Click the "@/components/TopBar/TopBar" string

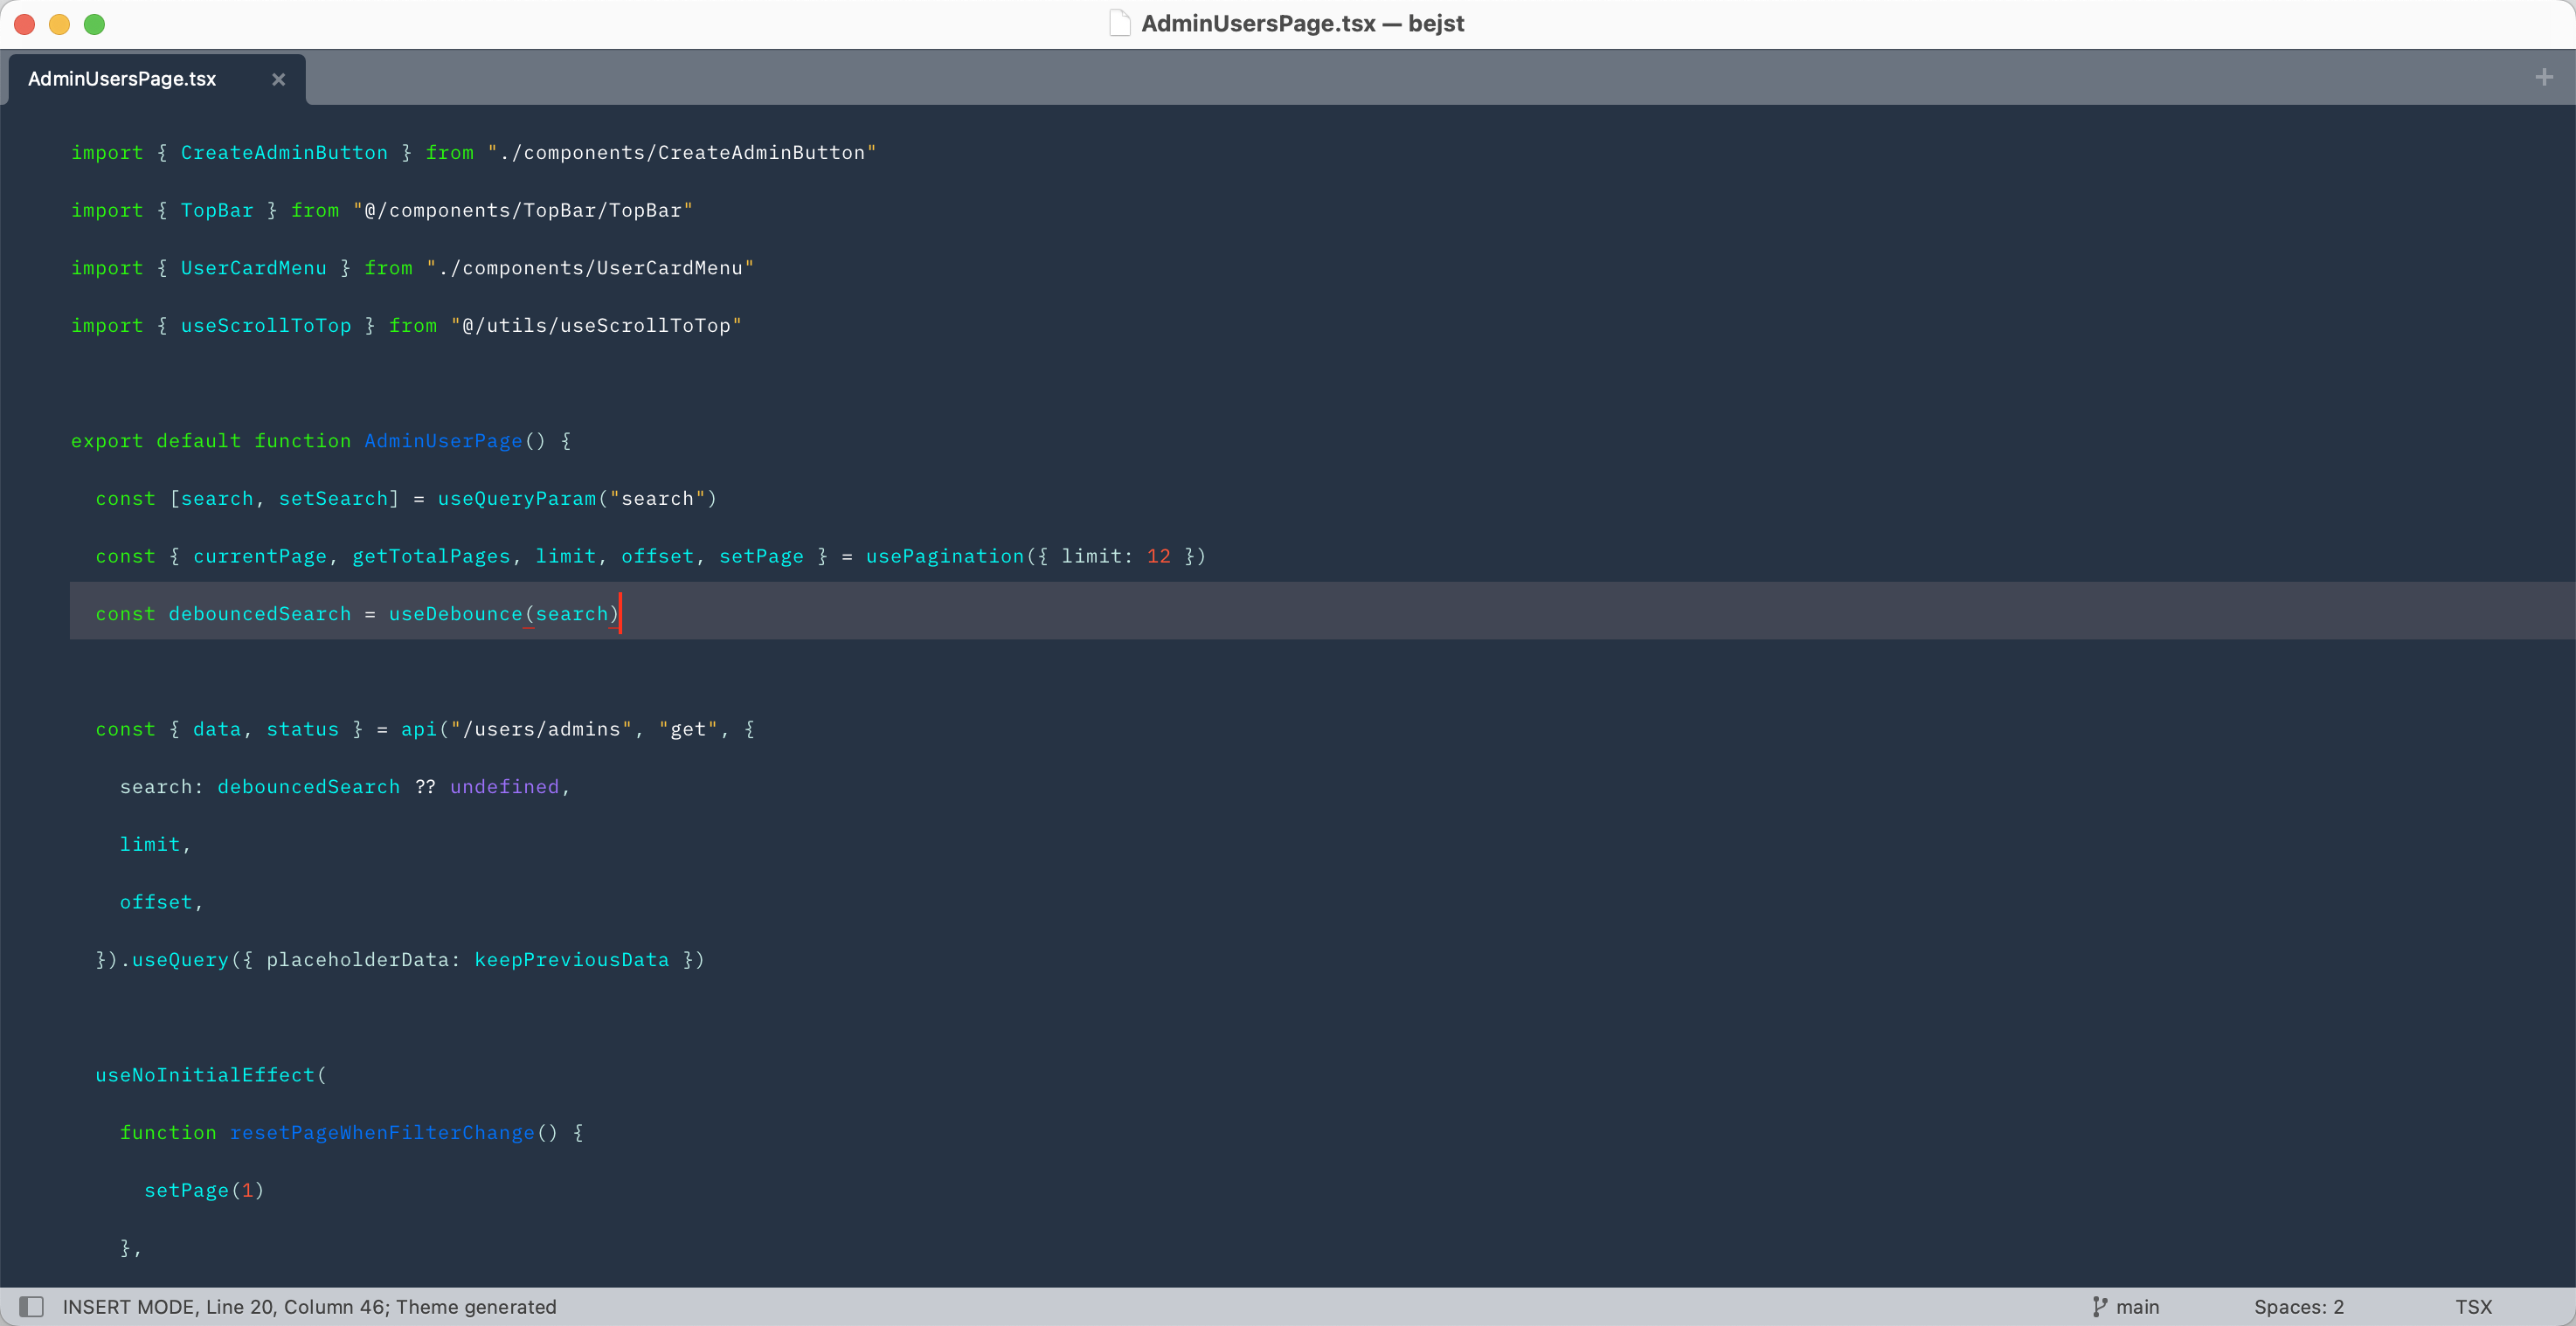pos(523,211)
